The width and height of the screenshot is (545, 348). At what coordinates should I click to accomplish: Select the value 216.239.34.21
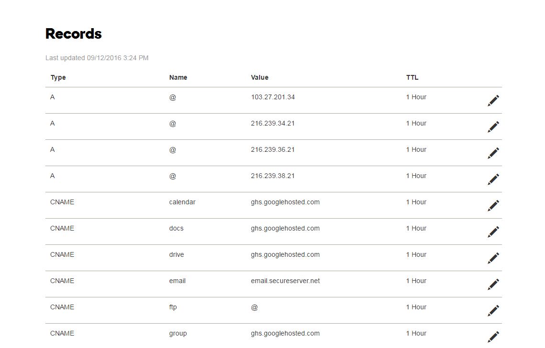coord(273,124)
